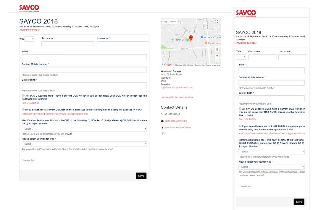The image size is (321, 210).
Task: Click SAYCO logo in desktop view header
Action: click(29, 8)
